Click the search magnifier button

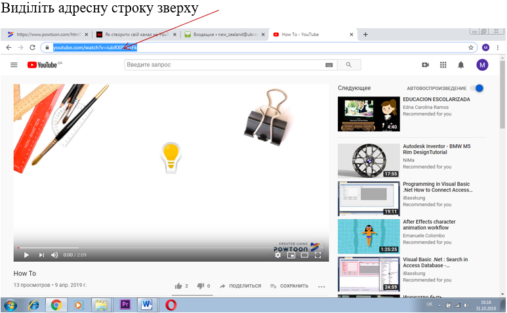tap(349, 65)
